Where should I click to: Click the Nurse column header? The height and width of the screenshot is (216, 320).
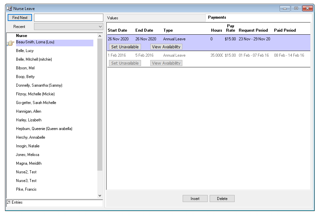(22, 36)
